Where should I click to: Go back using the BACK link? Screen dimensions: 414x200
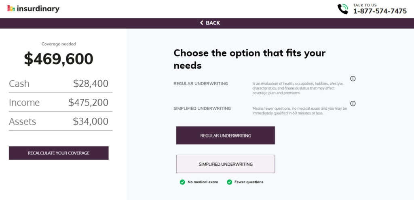210,23
